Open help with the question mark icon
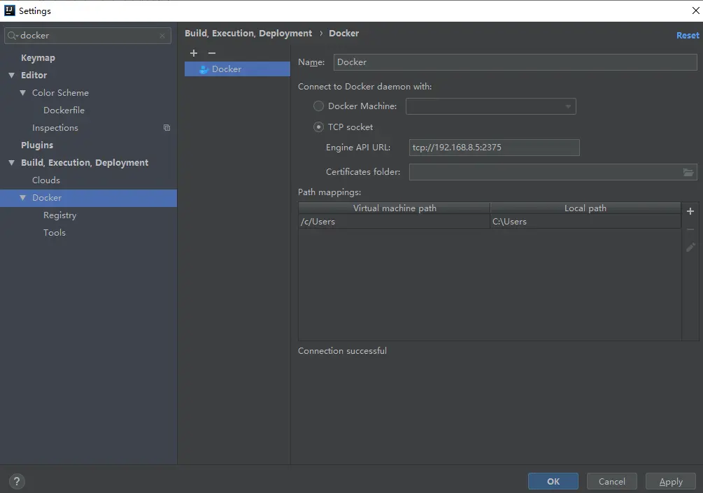This screenshot has height=493, width=703. (17, 482)
